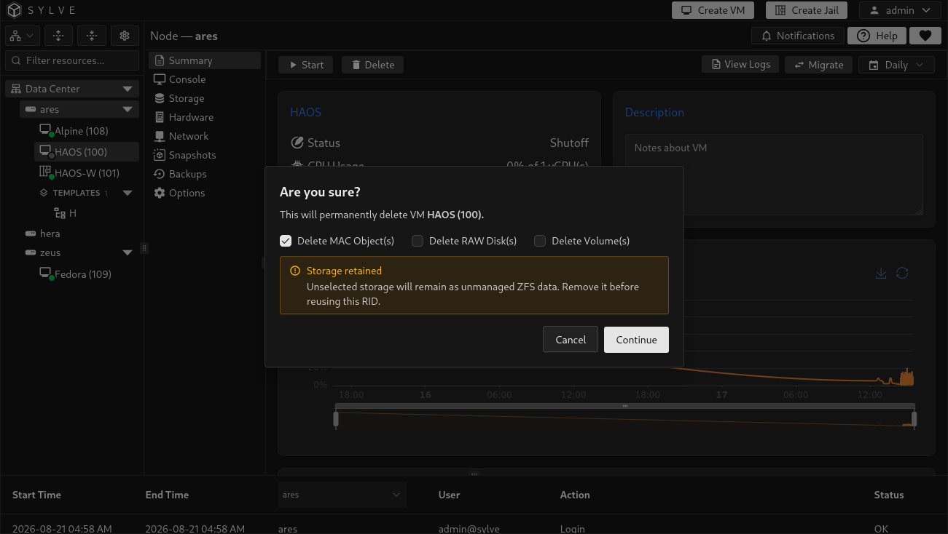The image size is (948, 534).
Task: Click the Storage retained warning icon
Action: [295, 271]
